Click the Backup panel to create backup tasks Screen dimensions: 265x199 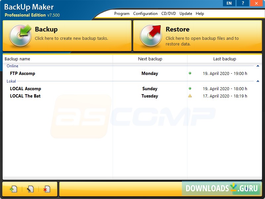point(66,34)
